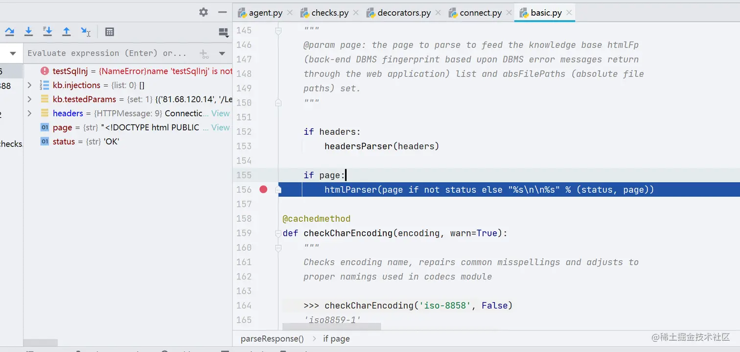Hide the debug tool window
The height and width of the screenshot is (352, 740).
(222, 12)
